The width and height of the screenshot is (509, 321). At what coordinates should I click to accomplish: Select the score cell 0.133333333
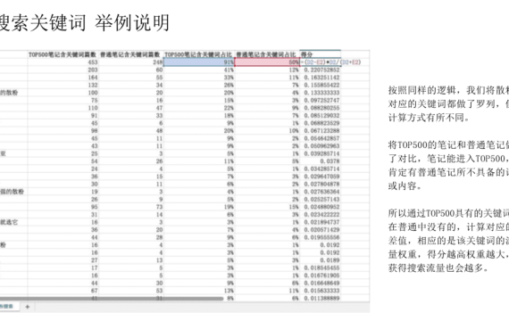click(x=321, y=93)
